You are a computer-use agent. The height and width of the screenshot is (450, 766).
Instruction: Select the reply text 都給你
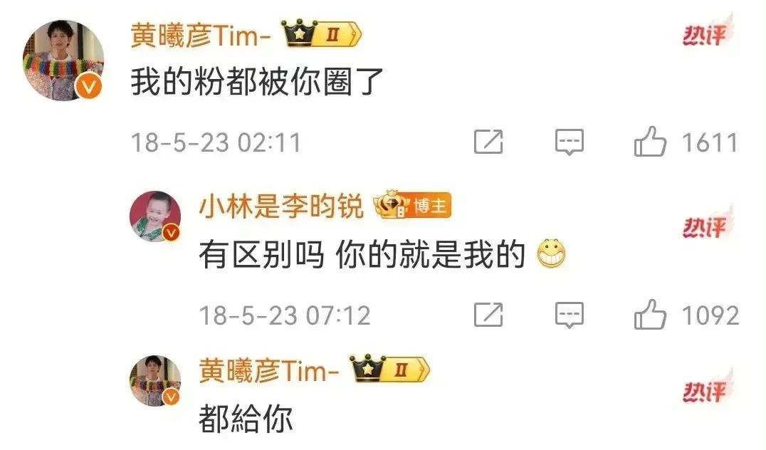[246, 419]
